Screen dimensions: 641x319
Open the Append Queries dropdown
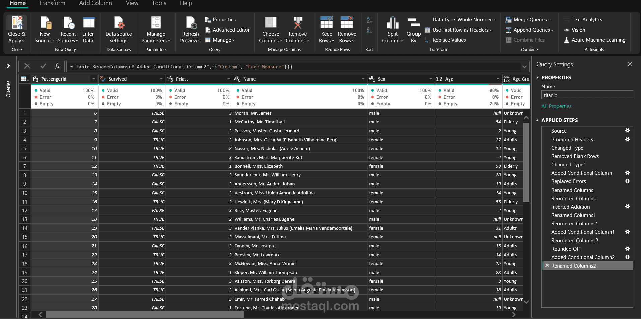[529, 30]
